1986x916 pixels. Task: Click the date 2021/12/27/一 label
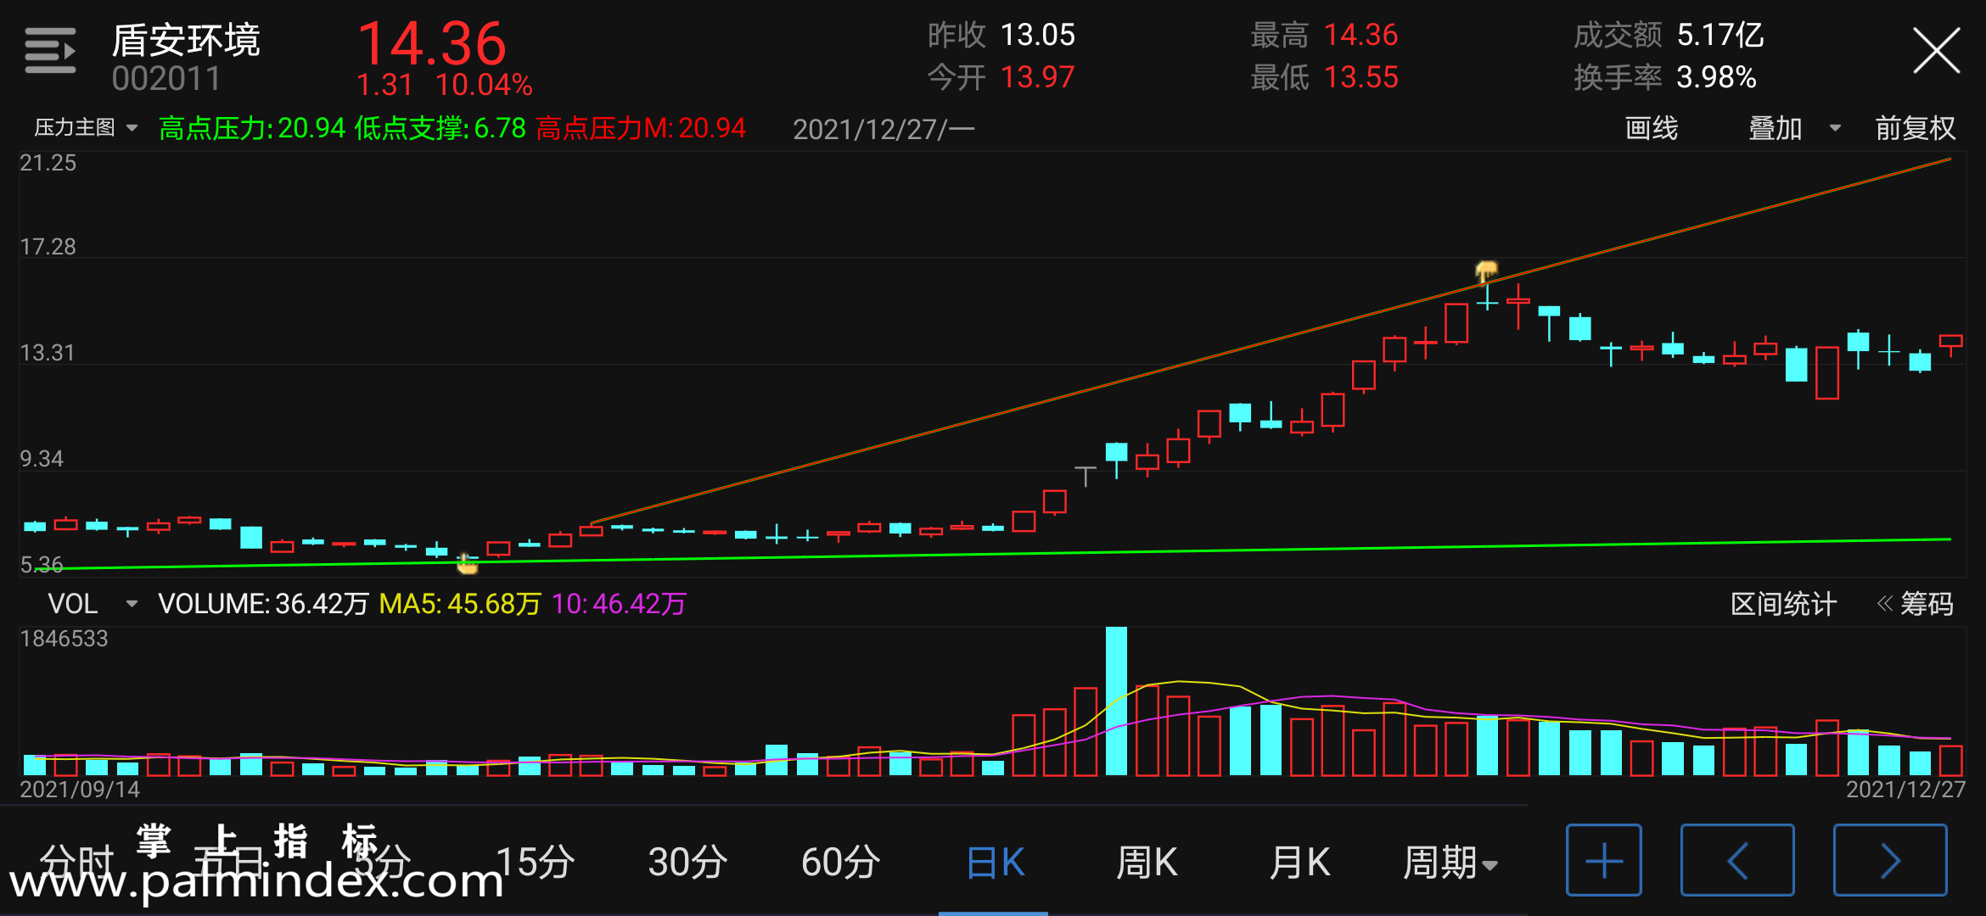(x=884, y=129)
